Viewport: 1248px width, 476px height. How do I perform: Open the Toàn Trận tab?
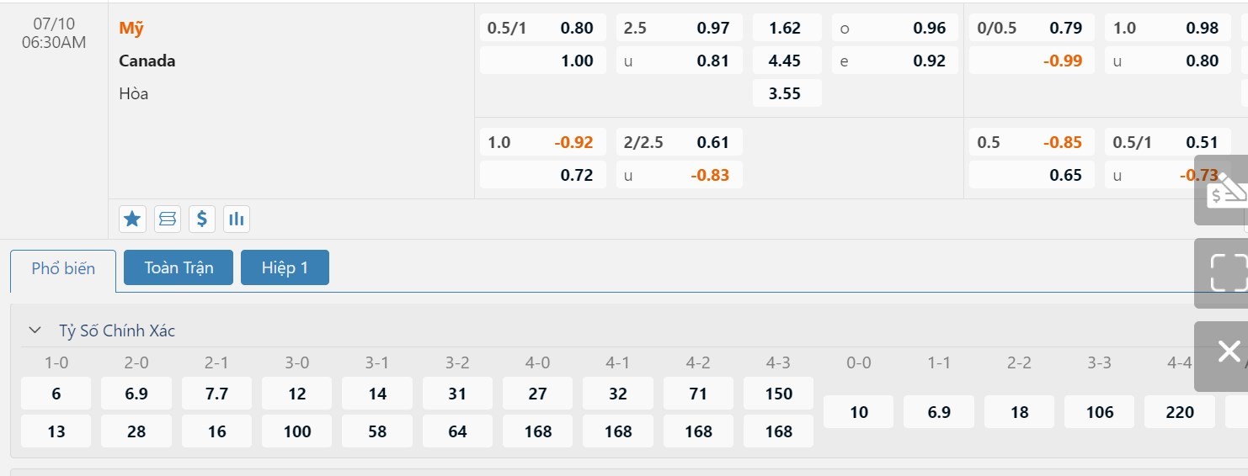coord(179,268)
